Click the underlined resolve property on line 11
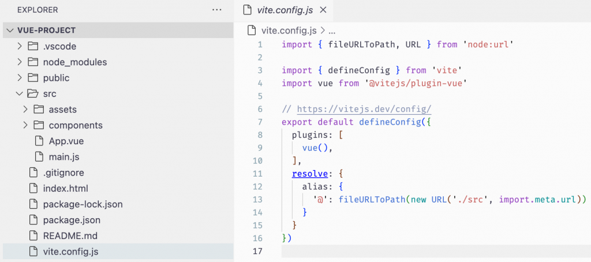This screenshot has height=262, width=591. pos(310,174)
